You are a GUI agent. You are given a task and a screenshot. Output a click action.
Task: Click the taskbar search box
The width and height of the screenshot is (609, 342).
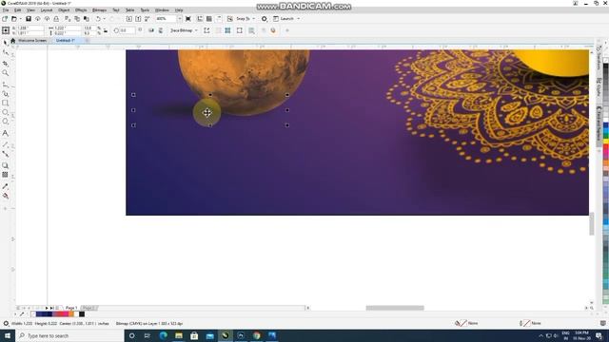tap(69, 335)
